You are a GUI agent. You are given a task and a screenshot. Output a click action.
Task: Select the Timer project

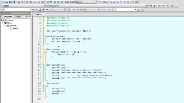pyautogui.click(x=10, y=23)
